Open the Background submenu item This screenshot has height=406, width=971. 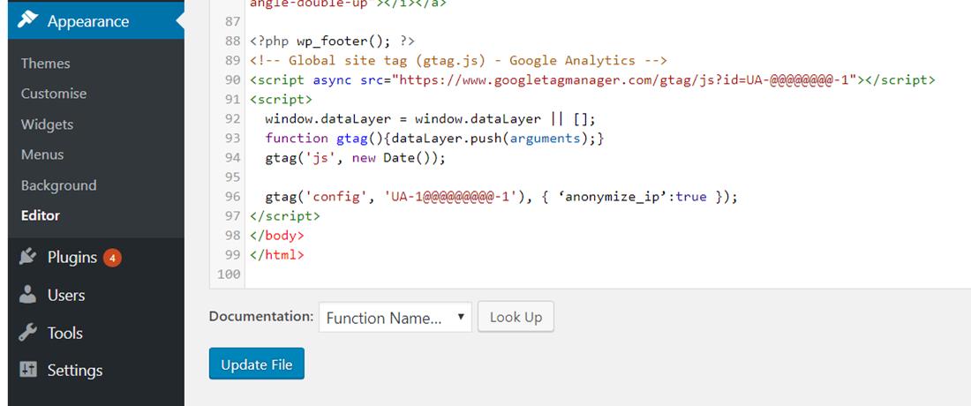coord(59,185)
